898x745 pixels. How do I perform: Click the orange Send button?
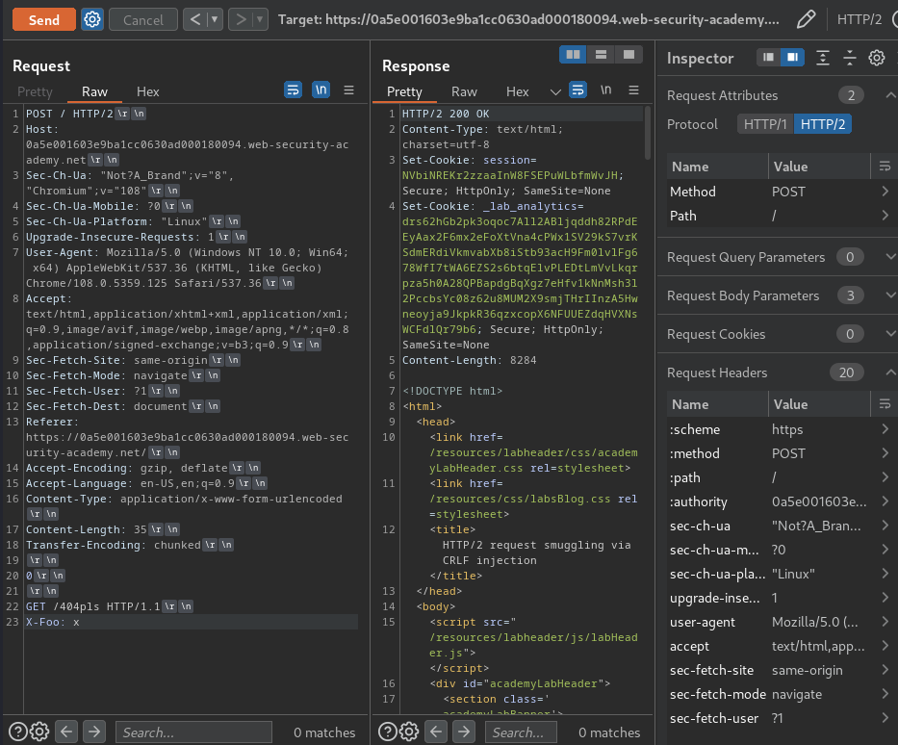click(43, 20)
